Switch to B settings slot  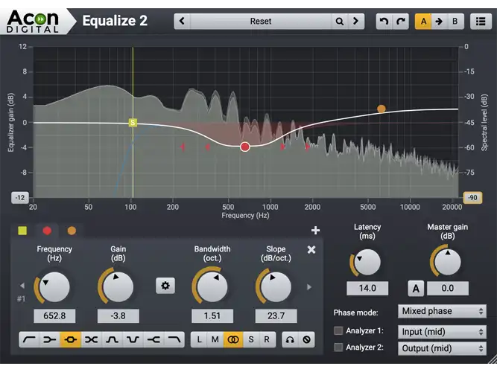tap(455, 22)
